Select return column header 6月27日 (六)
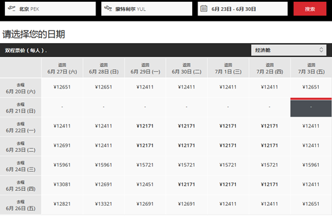This screenshot has width=332, height=216. (62, 68)
